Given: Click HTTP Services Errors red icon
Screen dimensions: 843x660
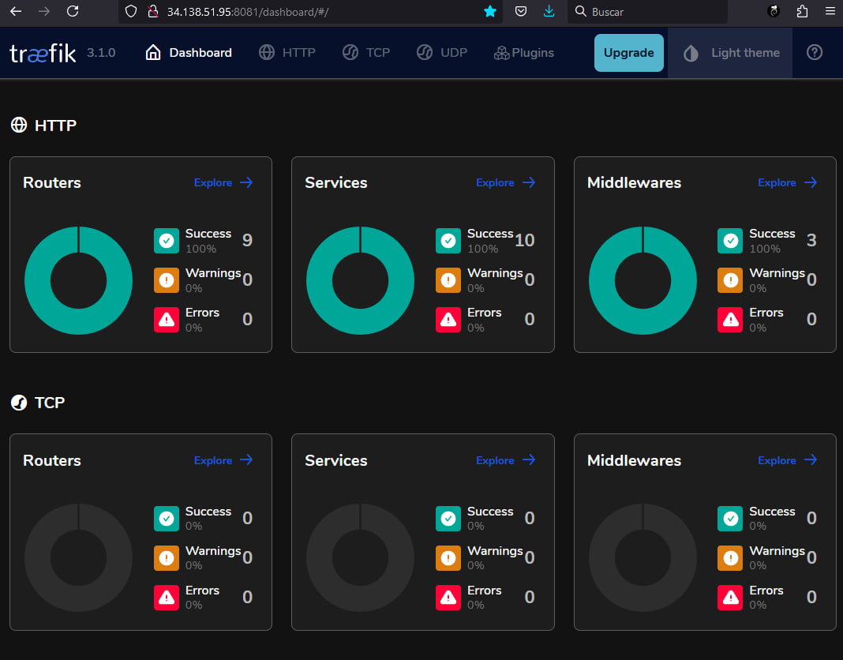Looking at the screenshot, I should (x=448, y=320).
